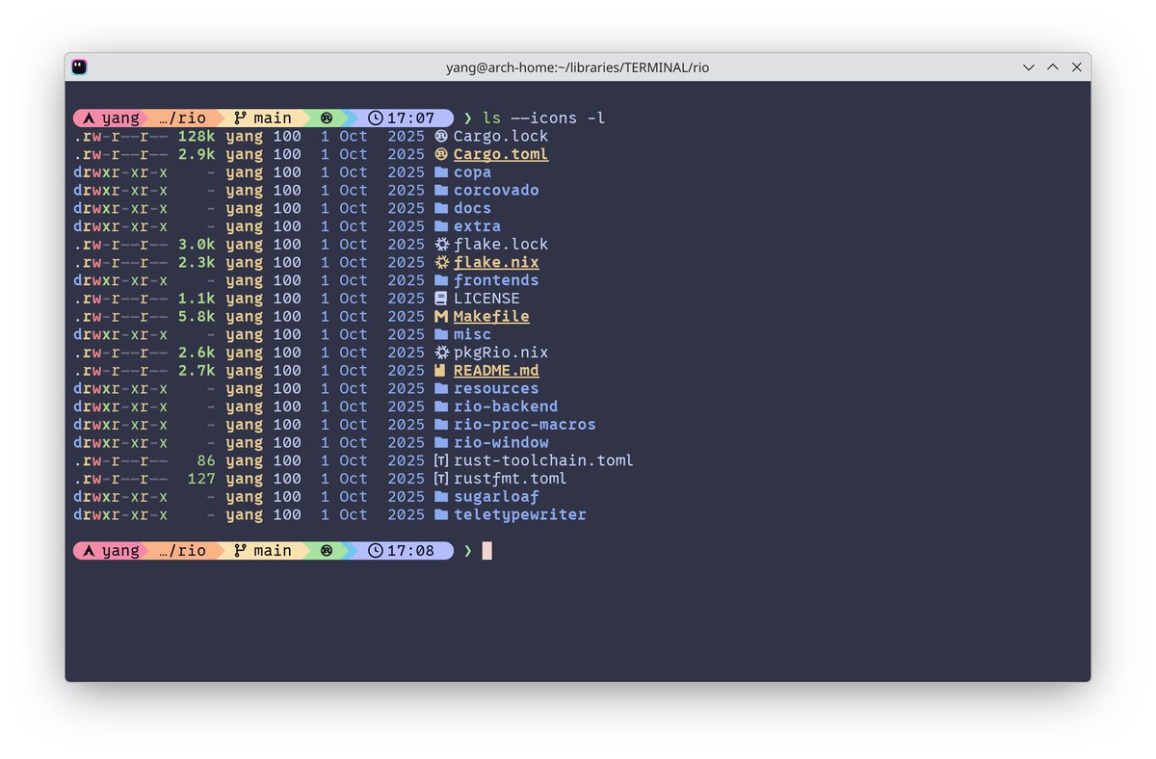The image size is (1156, 759).
Task: Click the folder icon next to rio-proc-macros
Action: [x=441, y=425]
